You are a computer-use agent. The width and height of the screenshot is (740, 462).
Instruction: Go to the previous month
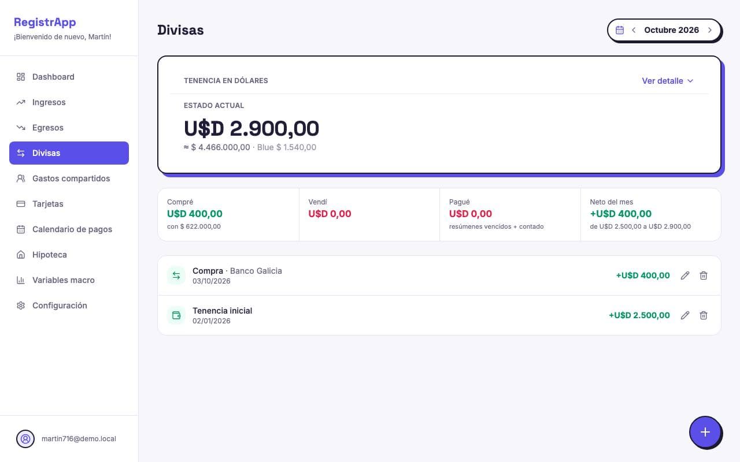pyautogui.click(x=634, y=30)
